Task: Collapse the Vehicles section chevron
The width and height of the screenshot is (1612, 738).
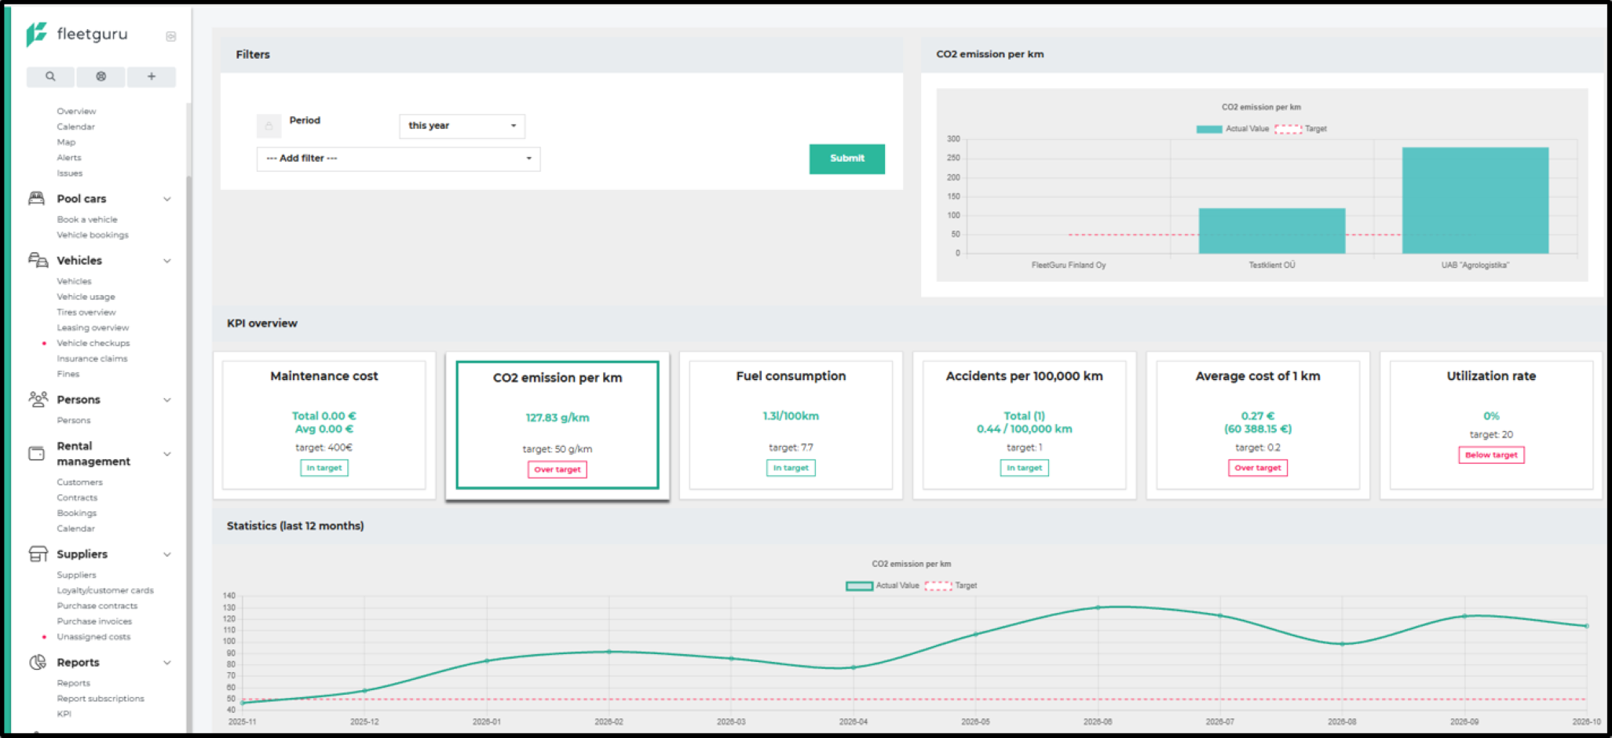Action: click(x=167, y=261)
